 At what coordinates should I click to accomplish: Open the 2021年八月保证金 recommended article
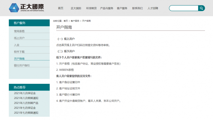pyautogui.click(x=25, y=93)
